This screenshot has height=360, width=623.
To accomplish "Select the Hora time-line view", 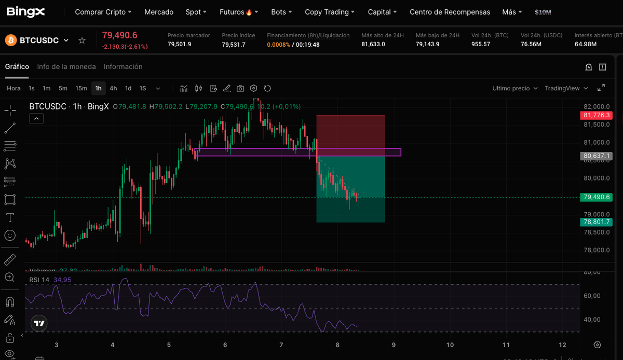I will pyautogui.click(x=14, y=88).
